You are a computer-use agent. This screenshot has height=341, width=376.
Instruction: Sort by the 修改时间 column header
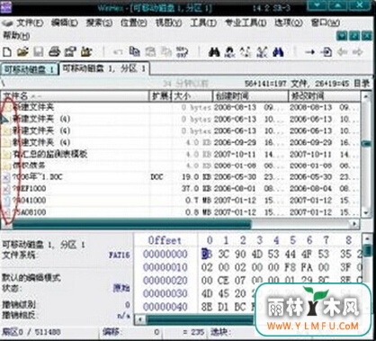325,96
